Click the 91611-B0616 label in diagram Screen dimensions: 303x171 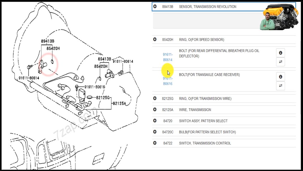pos(95,87)
